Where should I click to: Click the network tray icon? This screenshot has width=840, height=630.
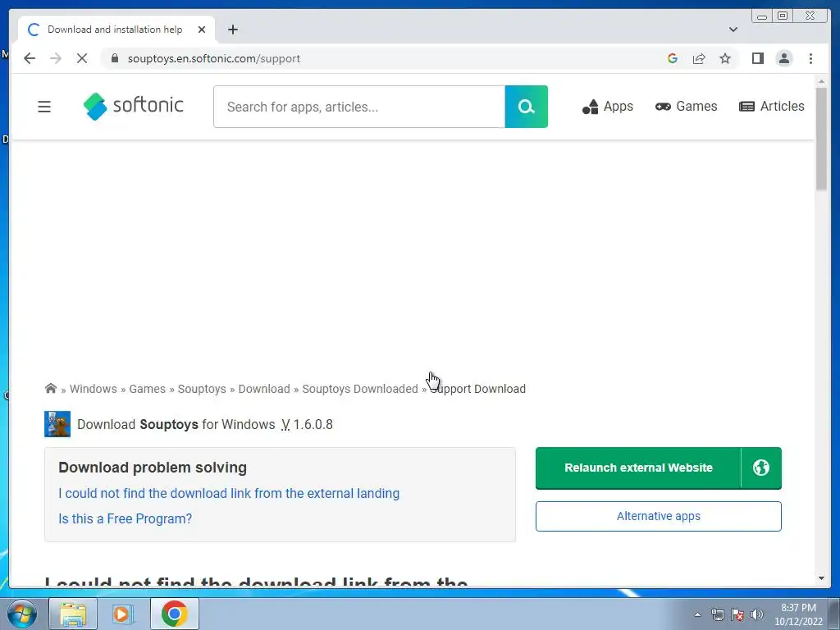[x=717, y=614]
